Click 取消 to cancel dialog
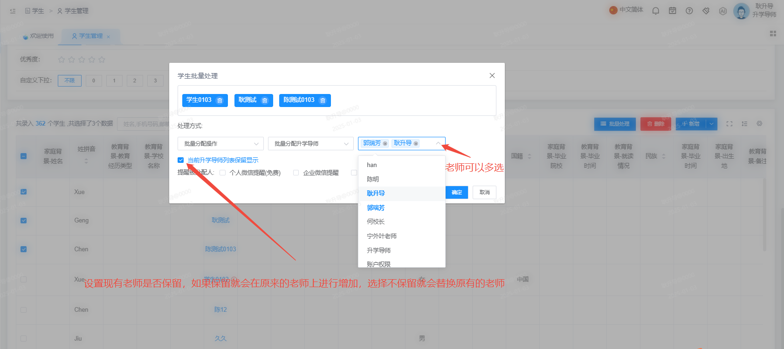The width and height of the screenshot is (784, 349). [485, 193]
